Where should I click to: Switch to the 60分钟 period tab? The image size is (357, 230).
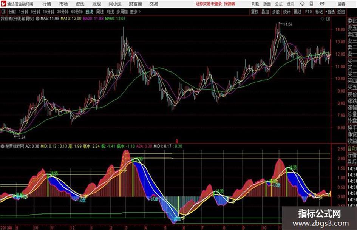coord(77,12)
